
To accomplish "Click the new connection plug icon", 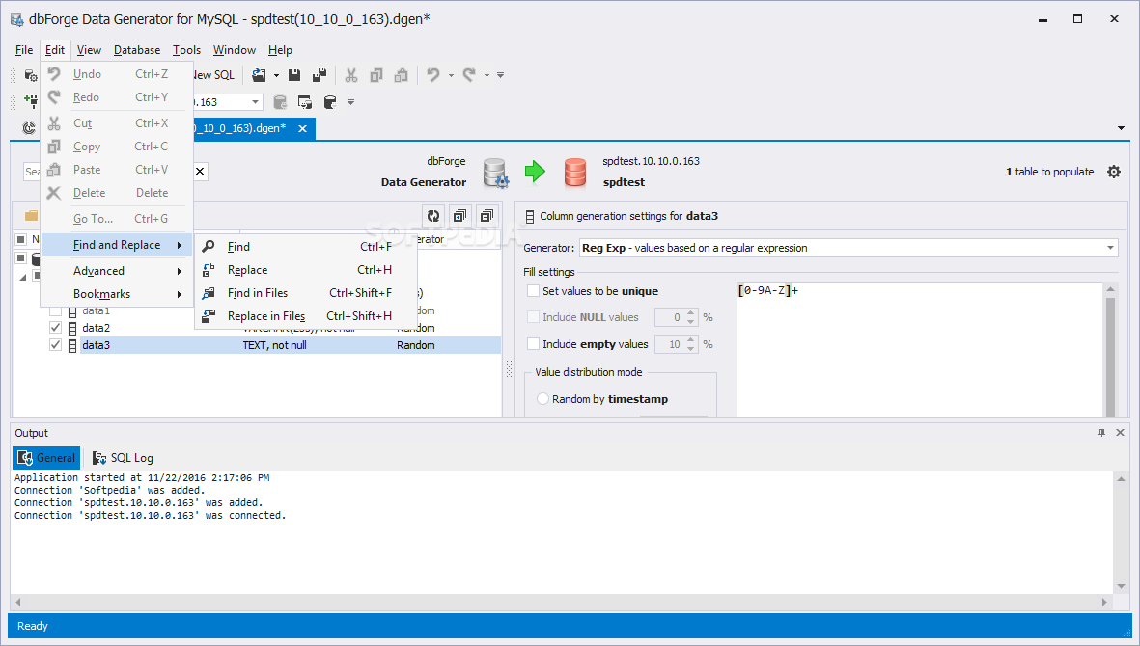I will [31, 101].
